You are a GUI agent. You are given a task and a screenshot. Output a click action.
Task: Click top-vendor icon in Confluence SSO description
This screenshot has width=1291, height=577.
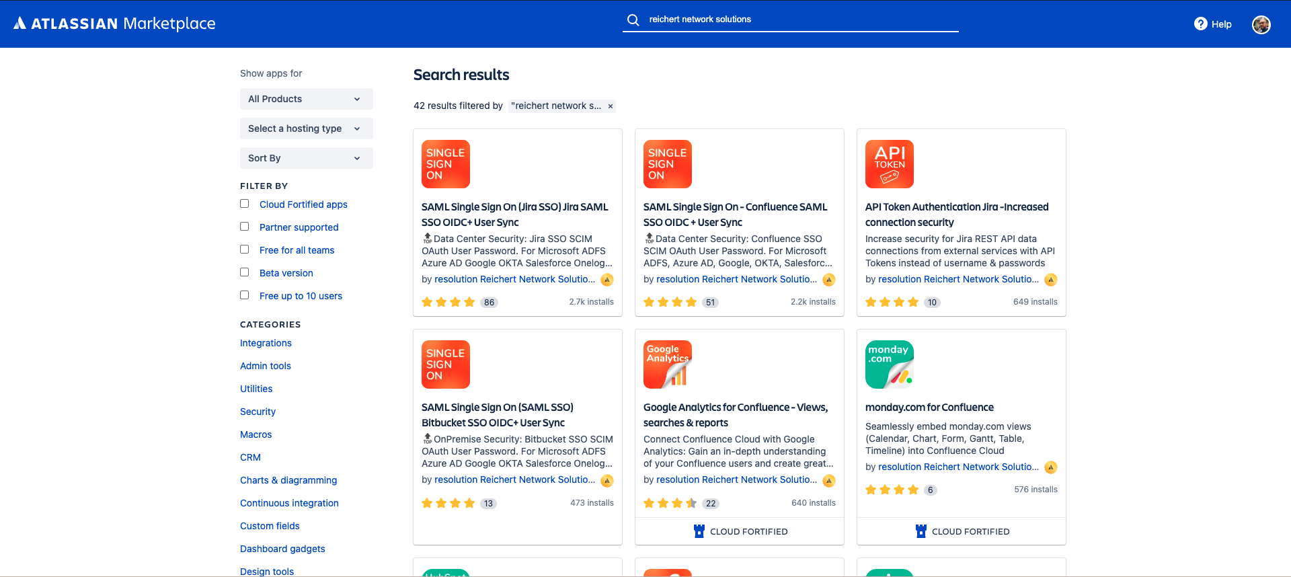pyautogui.click(x=649, y=238)
